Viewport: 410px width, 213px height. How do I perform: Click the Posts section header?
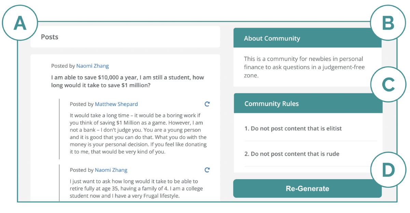[x=50, y=37]
